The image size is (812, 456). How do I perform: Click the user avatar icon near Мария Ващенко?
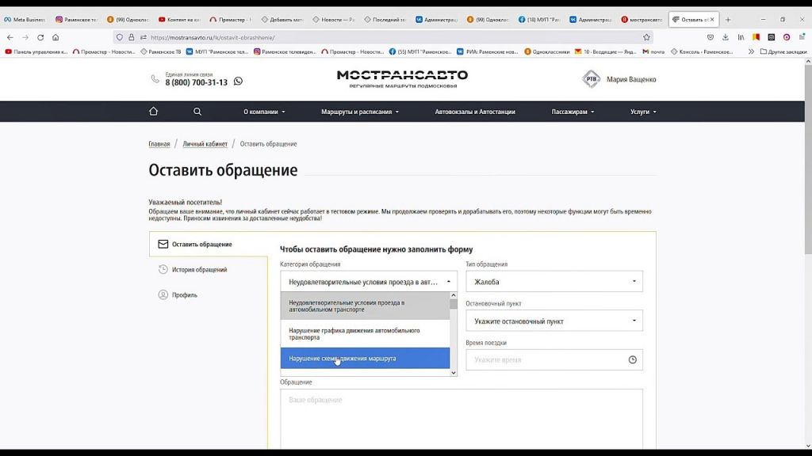[591, 79]
